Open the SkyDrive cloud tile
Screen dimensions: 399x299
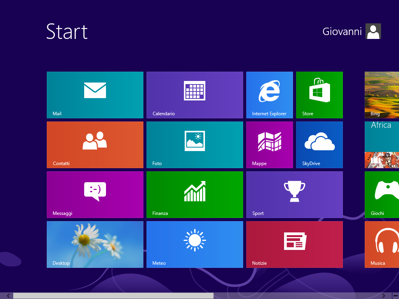[x=320, y=145]
